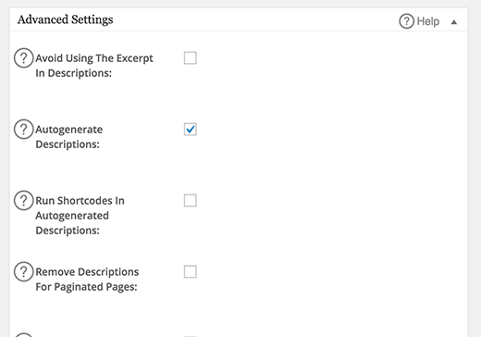Image resolution: width=481 pixels, height=337 pixels.
Task: Check Remove Descriptions For Paginated Pages box
Action: [x=191, y=272]
